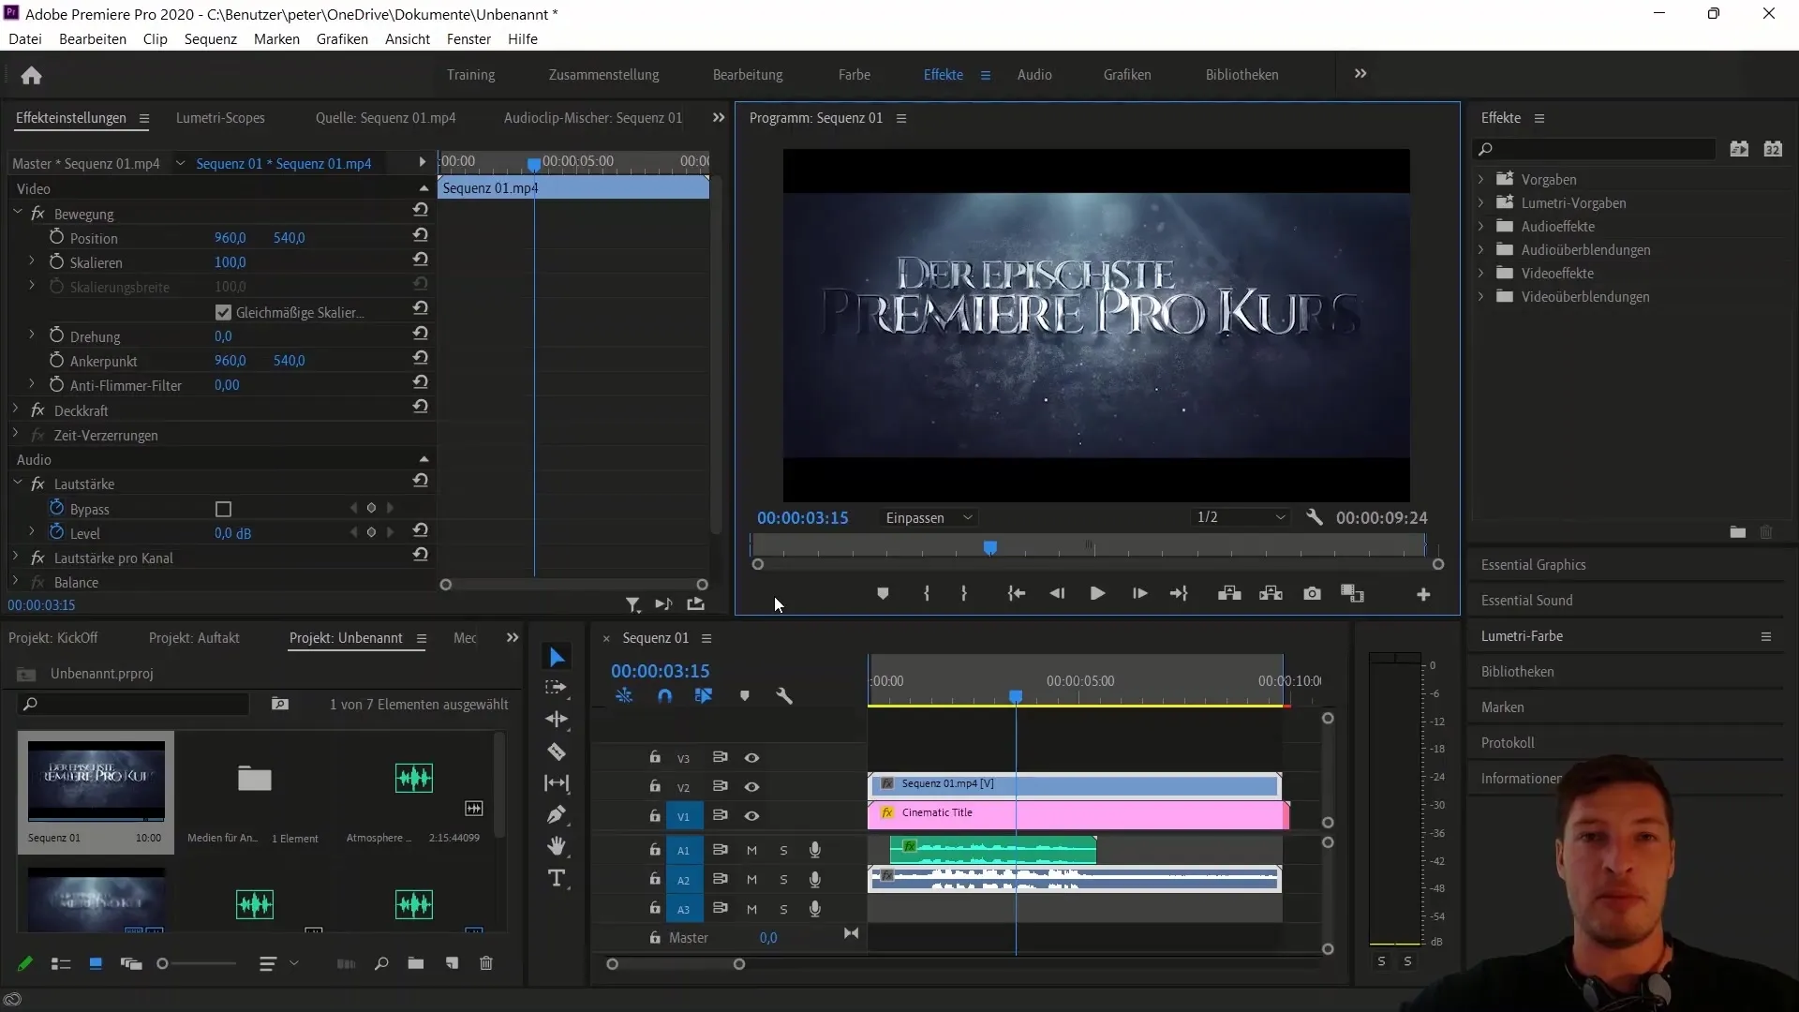
Task: Open Projekt: KickOff tab
Action: [x=52, y=638]
